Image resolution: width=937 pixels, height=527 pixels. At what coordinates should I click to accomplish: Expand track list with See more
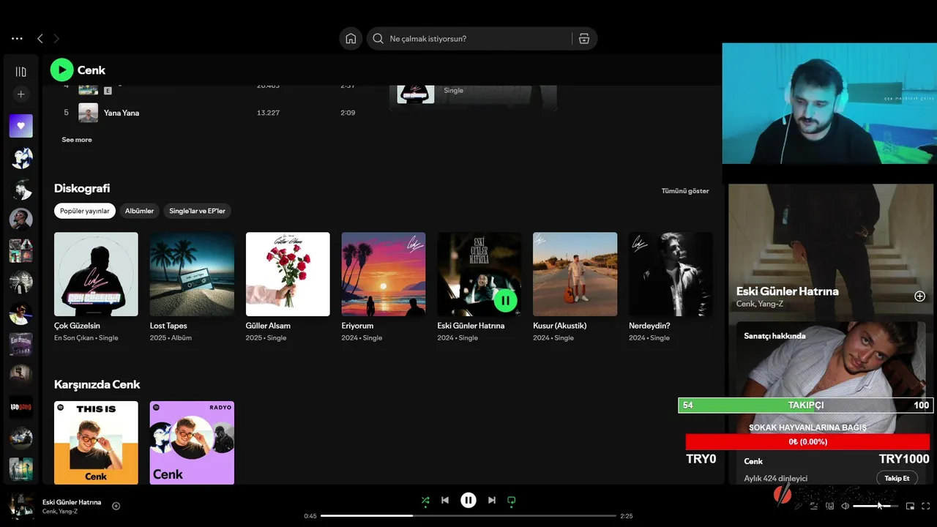click(77, 140)
